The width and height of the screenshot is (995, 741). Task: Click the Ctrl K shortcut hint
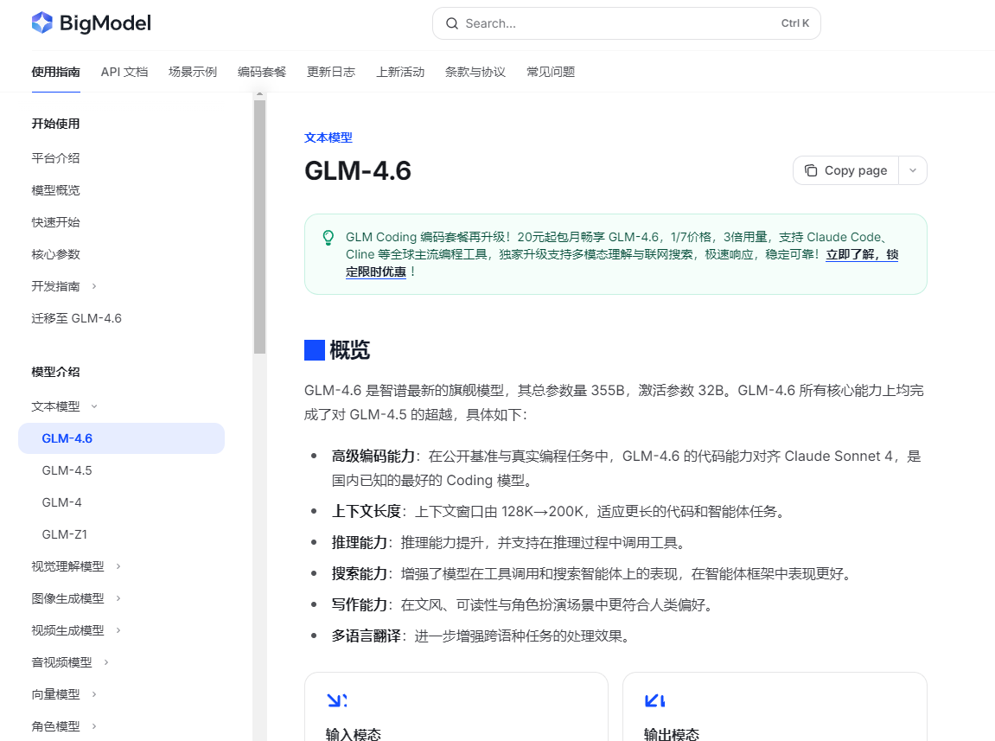tap(795, 23)
